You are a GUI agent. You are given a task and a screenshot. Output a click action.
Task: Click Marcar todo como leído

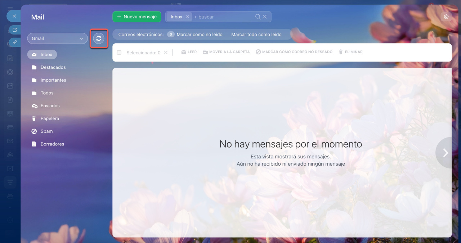coord(256,35)
